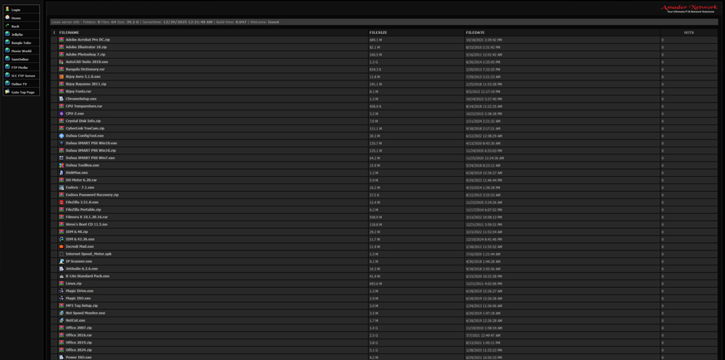Sort by the FILESIZE column header
The width and height of the screenshot is (725, 360).
[378, 32]
